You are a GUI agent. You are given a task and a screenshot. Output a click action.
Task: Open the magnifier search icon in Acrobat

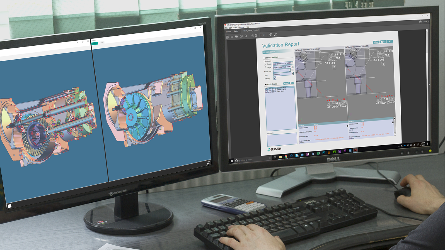click(246, 36)
